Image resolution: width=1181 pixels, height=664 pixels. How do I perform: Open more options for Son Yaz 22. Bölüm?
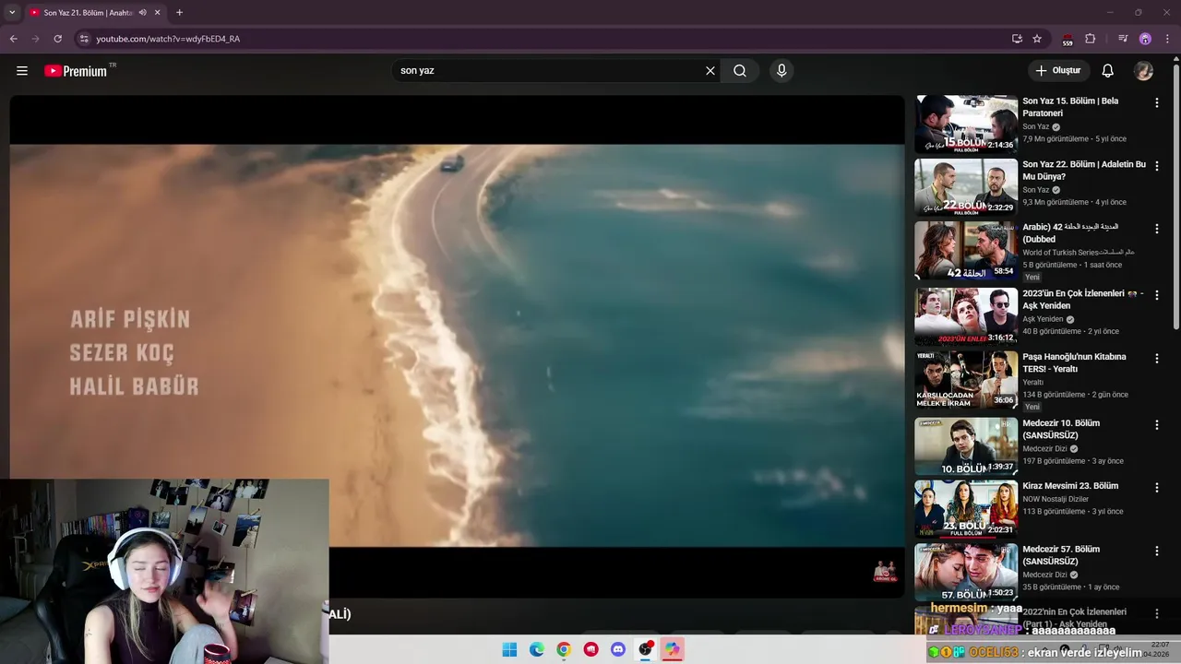coord(1157,166)
